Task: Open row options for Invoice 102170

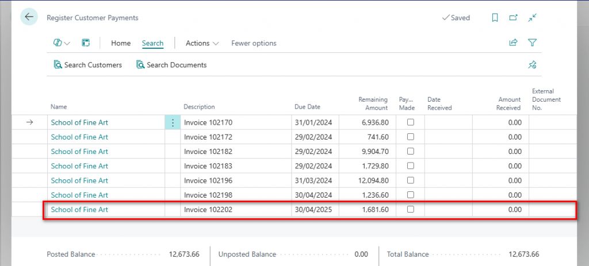Action: pyautogui.click(x=173, y=122)
